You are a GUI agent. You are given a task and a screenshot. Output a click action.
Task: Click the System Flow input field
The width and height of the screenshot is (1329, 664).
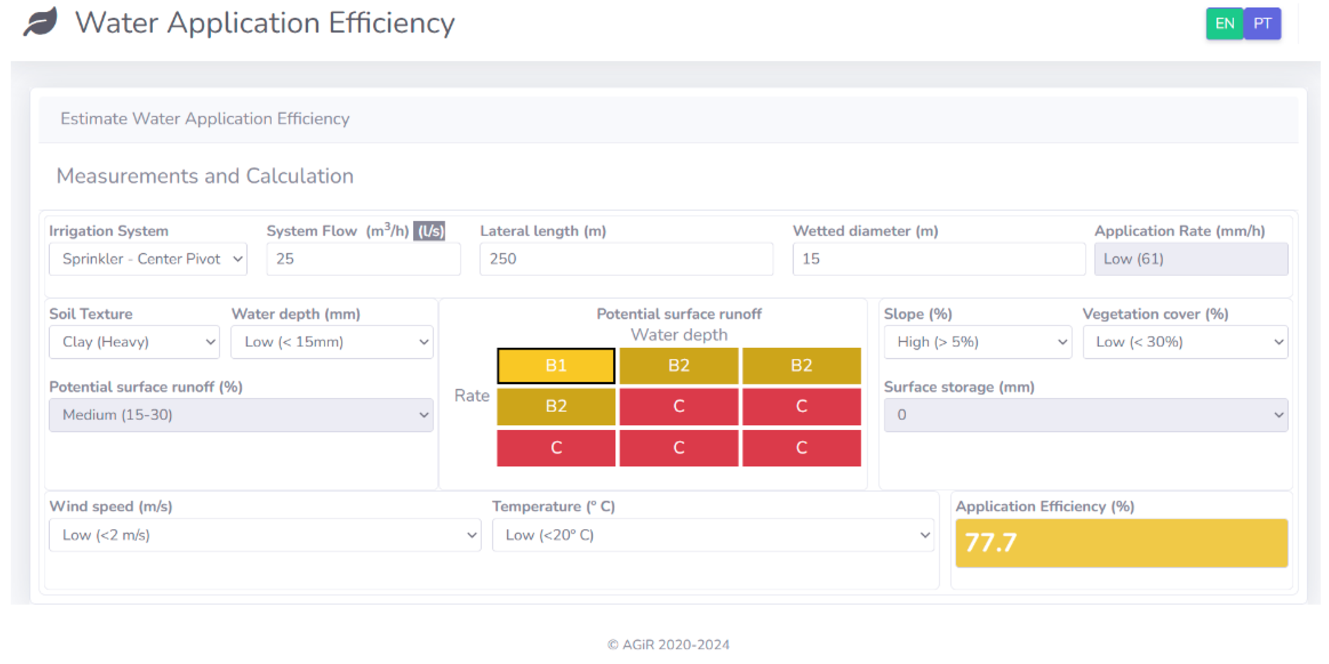[x=363, y=259]
